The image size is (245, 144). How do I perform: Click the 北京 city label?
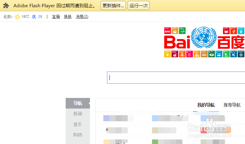coord(7,17)
